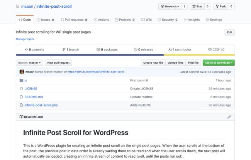The image size is (251, 160).
Task: Open the infinite-post-scroll.php file
Action: point(41,105)
